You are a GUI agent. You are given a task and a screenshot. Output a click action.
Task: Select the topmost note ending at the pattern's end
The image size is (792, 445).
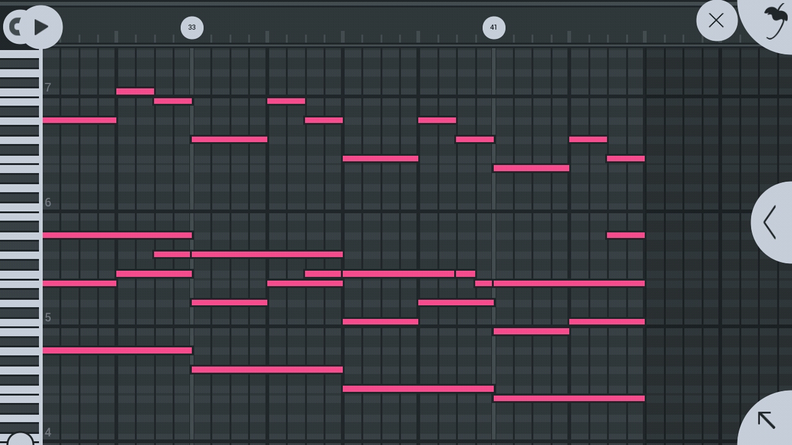626,159
